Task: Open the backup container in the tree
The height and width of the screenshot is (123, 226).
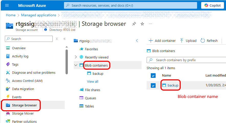Action: point(98,73)
